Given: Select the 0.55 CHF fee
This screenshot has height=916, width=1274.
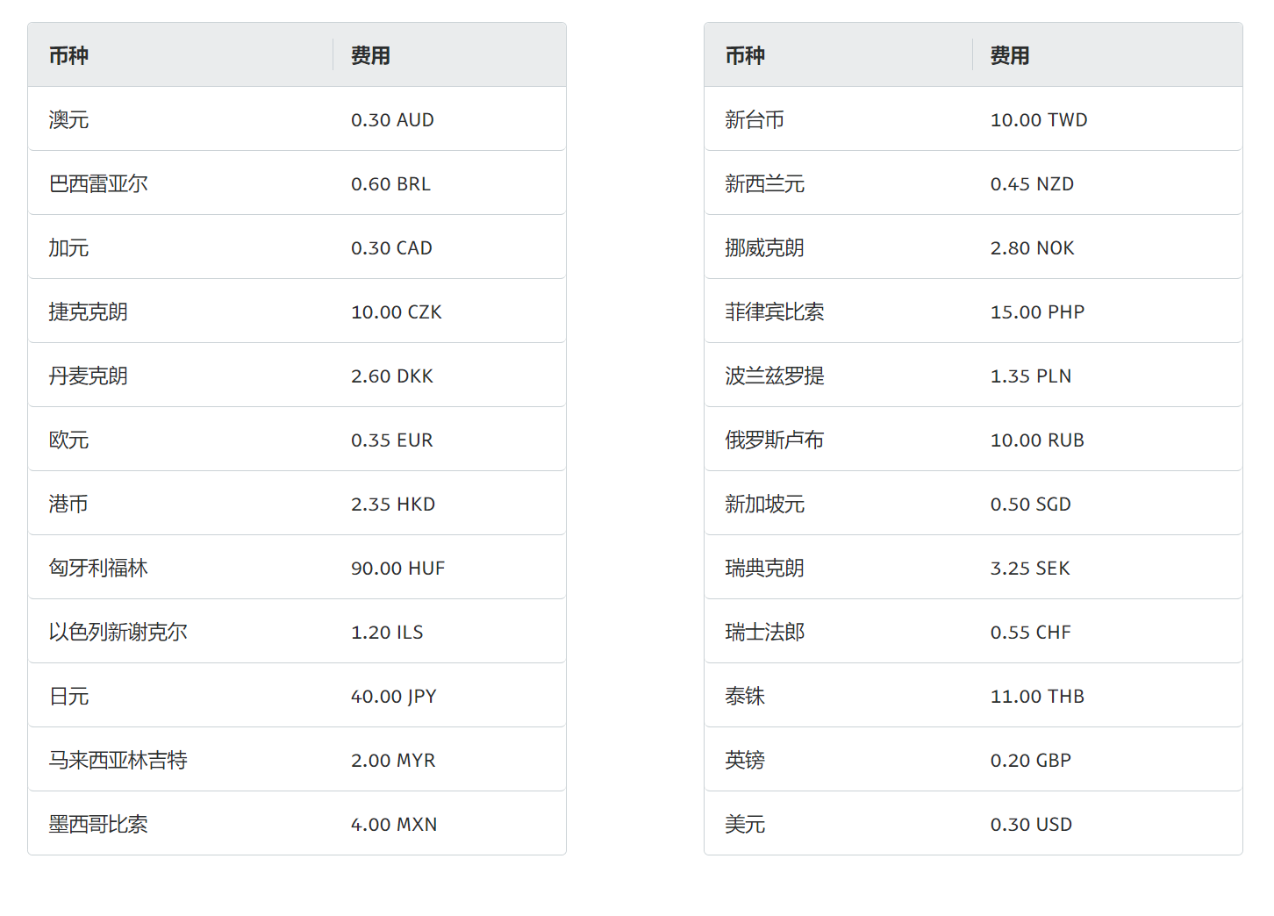Looking at the screenshot, I should 1031,632.
